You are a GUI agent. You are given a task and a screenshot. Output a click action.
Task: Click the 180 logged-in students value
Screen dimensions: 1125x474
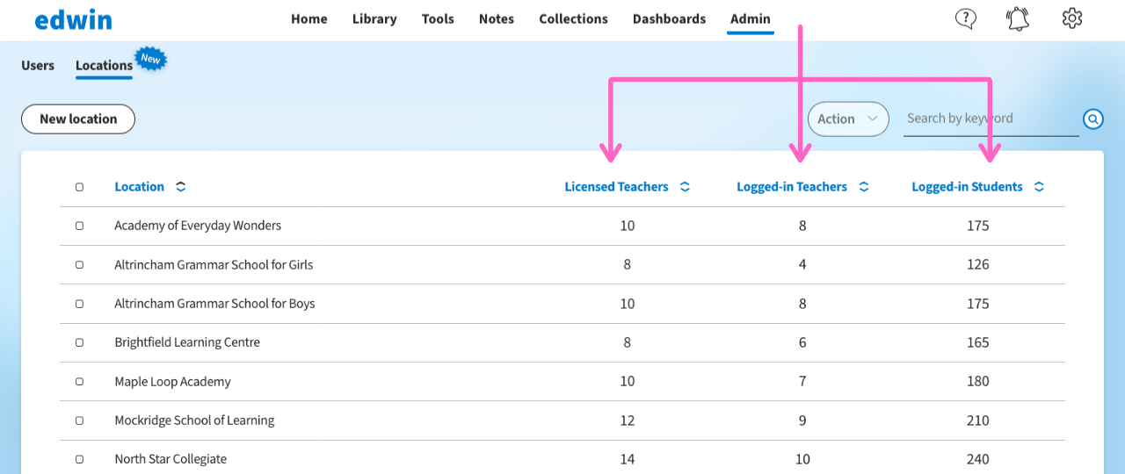click(977, 382)
